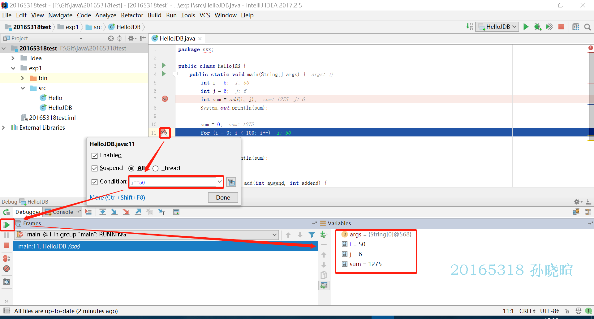Click the More (Ctrl+Shift+F8) link
This screenshot has width=594, height=319.
pyautogui.click(x=117, y=197)
